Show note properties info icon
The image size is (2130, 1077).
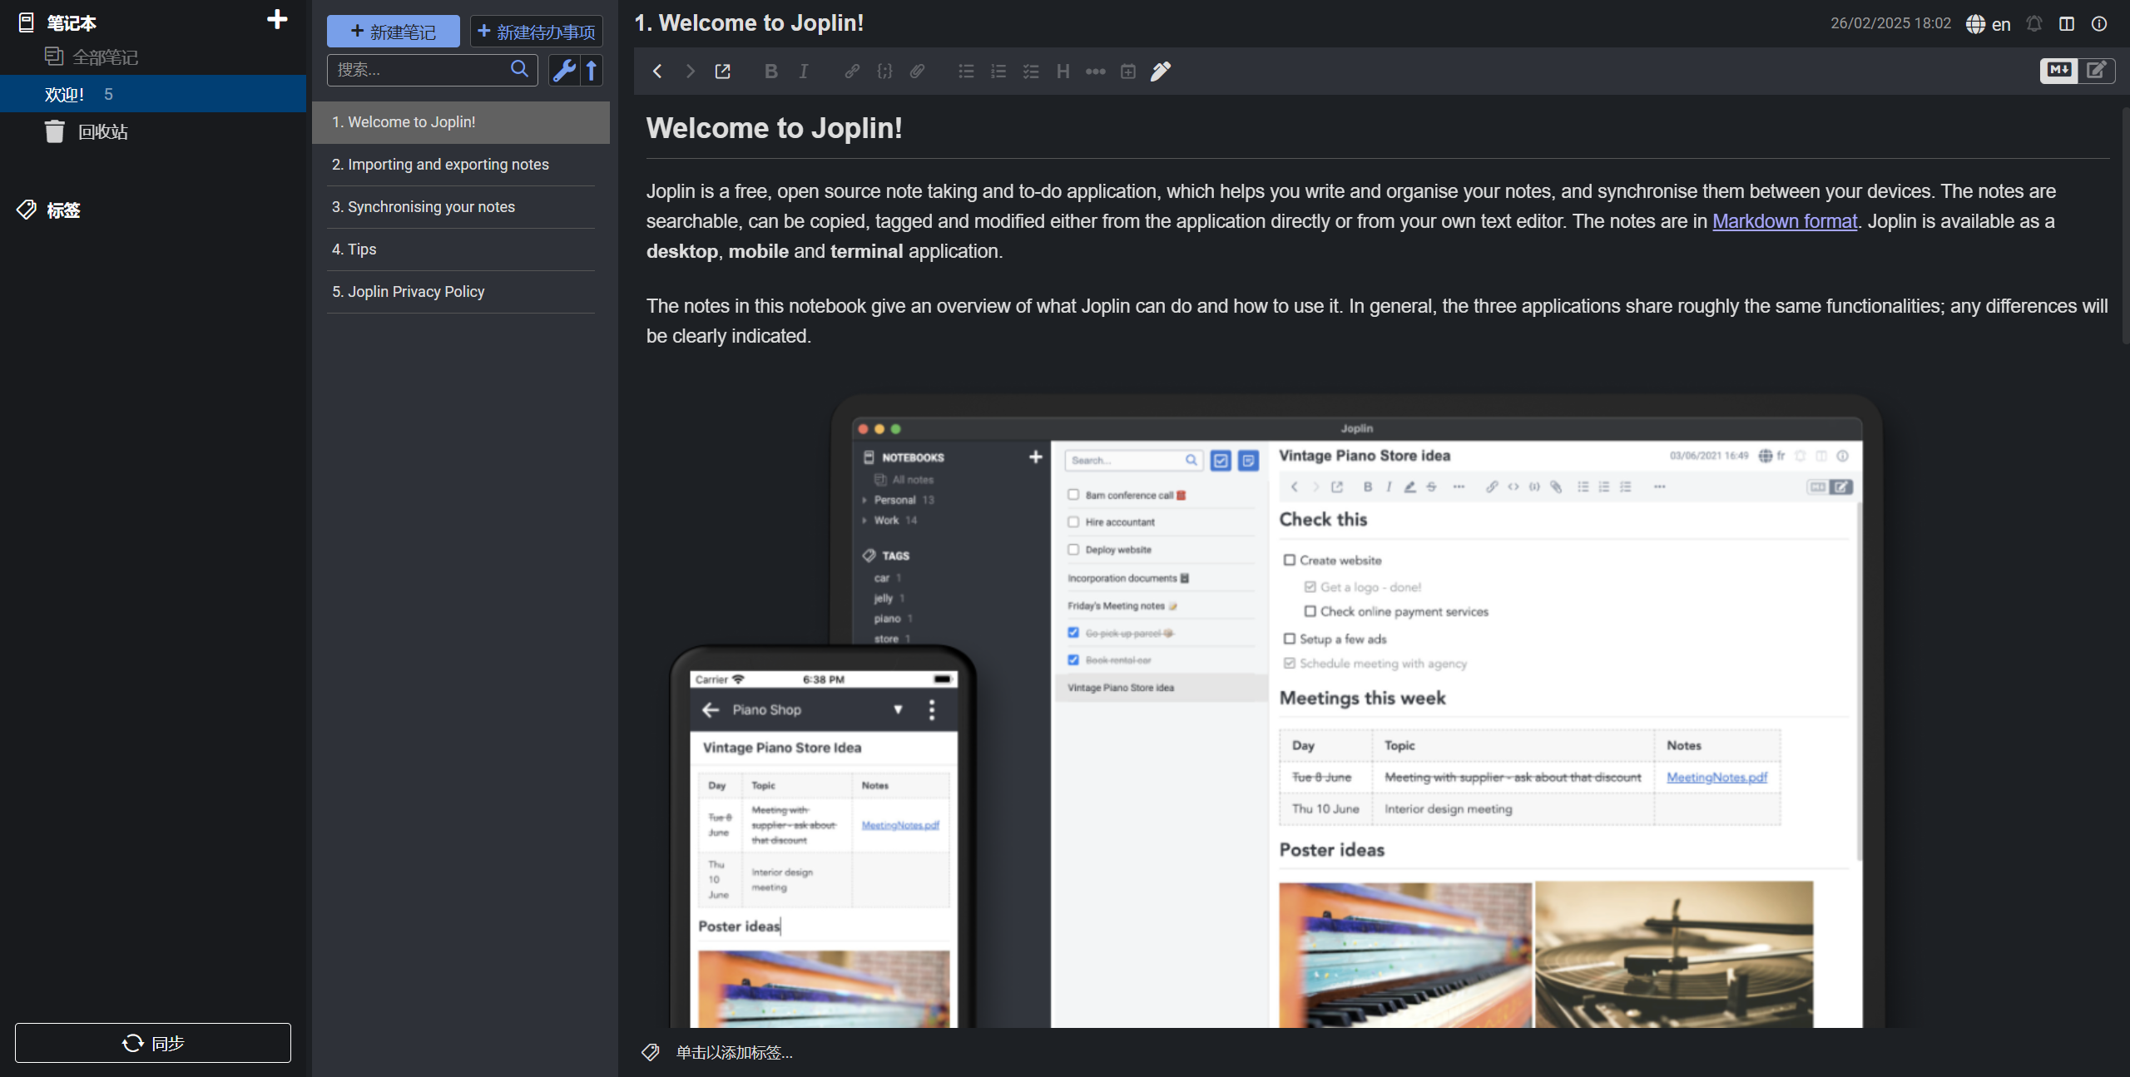2099,23
